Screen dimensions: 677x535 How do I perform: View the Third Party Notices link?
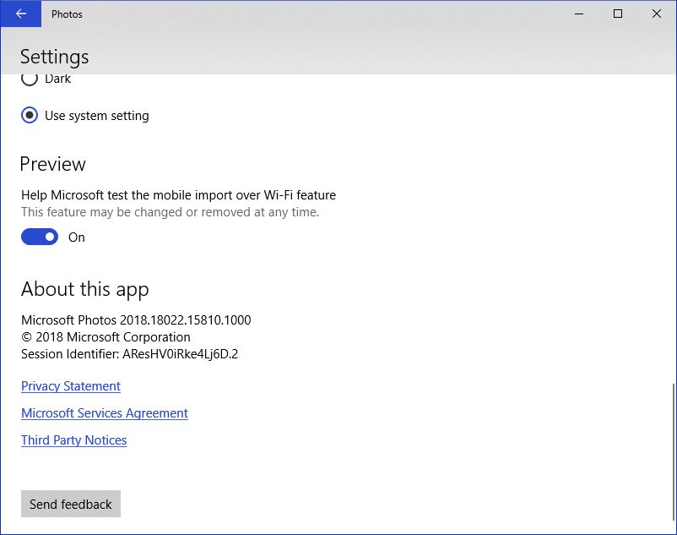click(73, 440)
